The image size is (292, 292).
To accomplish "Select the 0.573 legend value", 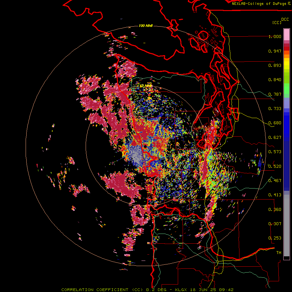I will tap(275, 152).
